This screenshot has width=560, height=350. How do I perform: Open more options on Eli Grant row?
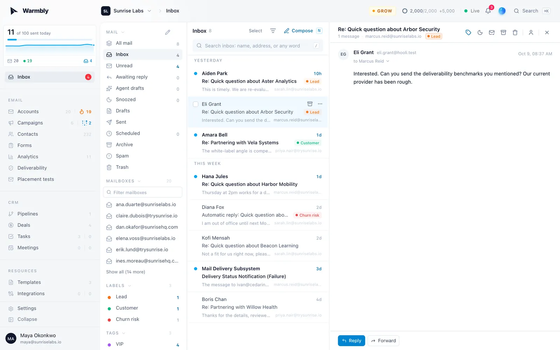pyautogui.click(x=320, y=104)
